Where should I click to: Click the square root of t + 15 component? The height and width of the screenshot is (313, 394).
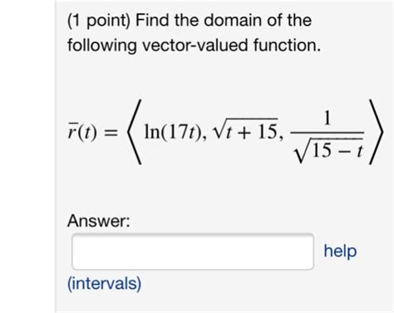pos(245,130)
